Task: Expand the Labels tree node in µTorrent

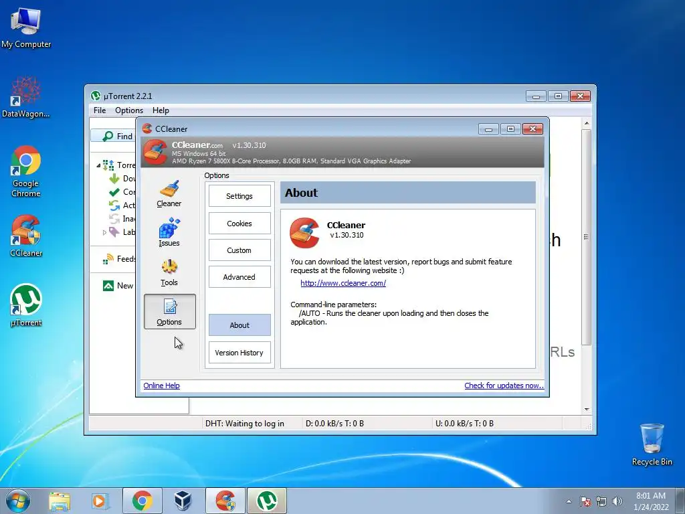Action: [x=104, y=232]
